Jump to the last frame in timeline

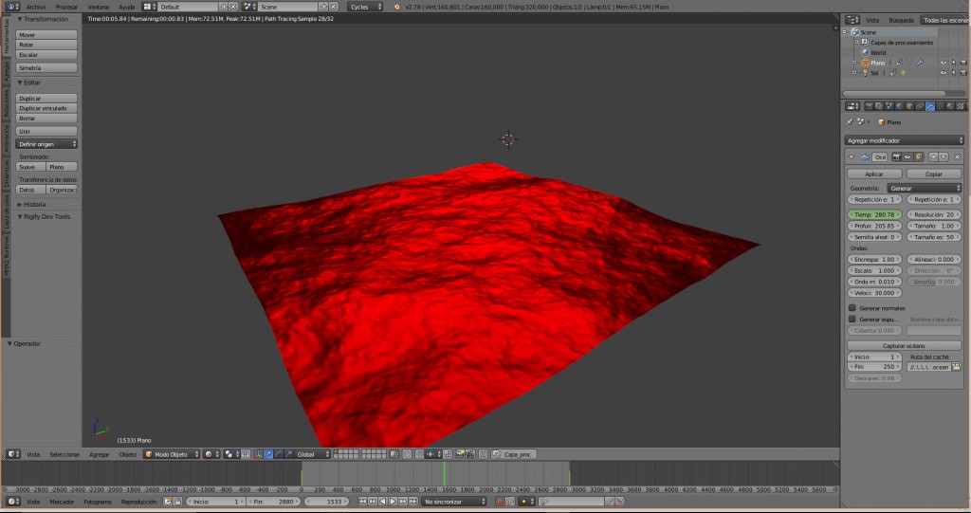[413, 502]
